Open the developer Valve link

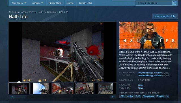tap(141, 85)
